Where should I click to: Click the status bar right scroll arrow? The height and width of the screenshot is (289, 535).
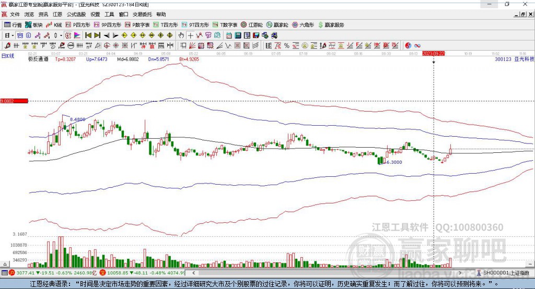pyautogui.click(x=460, y=273)
